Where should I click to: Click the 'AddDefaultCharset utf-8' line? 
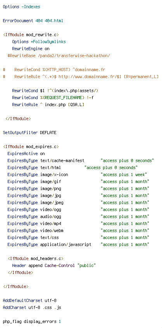coord(29,300)
